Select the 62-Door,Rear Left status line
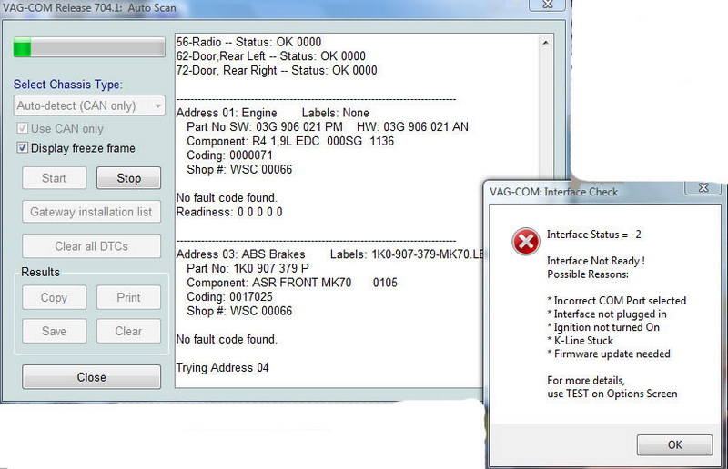The image size is (728, 469). pyautogui.click(x=270, y=56)
